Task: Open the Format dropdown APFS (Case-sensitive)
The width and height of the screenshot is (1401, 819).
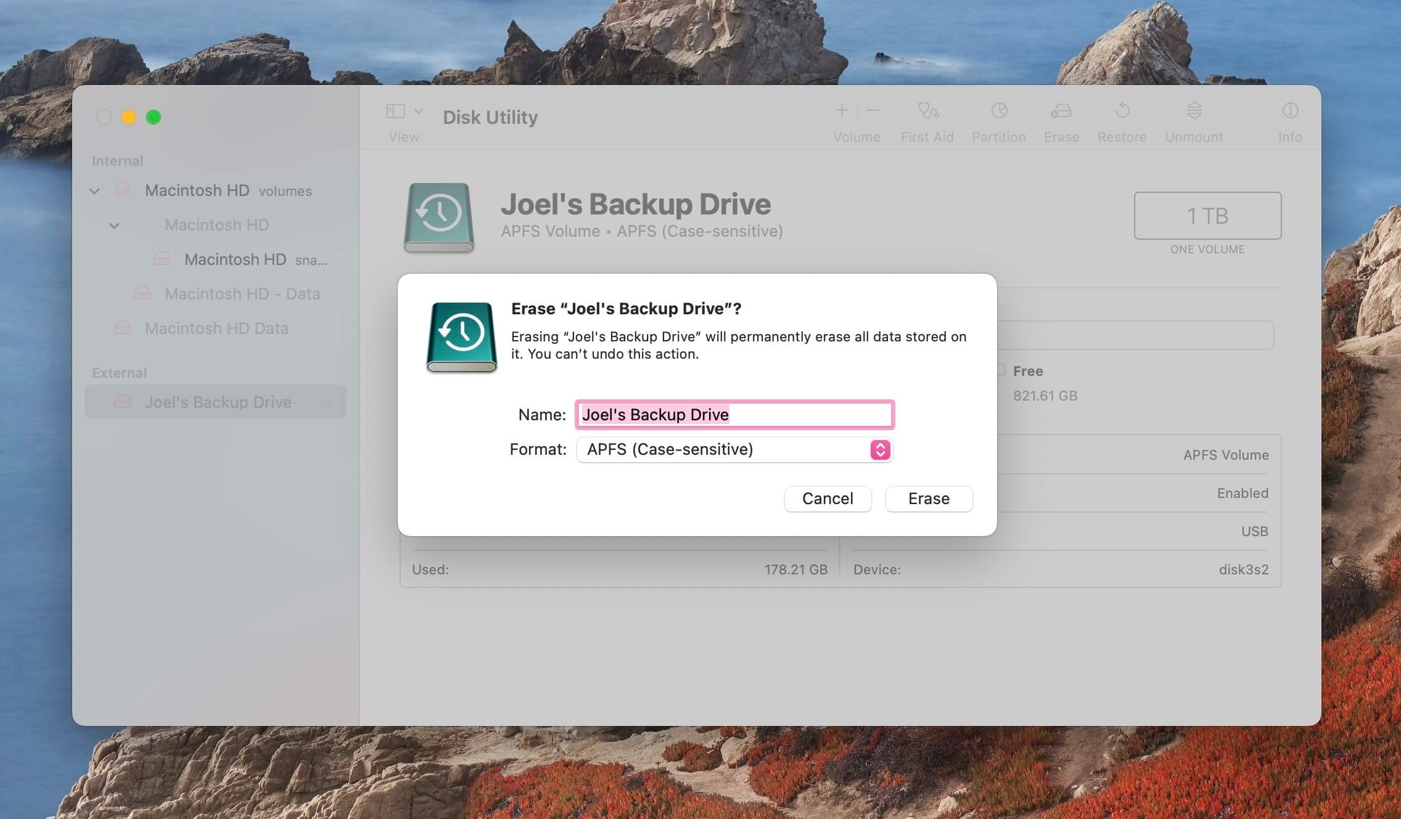Action: [x=734, y=450]
